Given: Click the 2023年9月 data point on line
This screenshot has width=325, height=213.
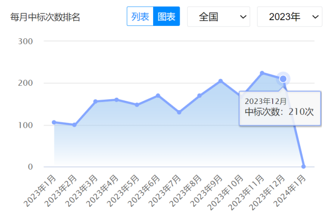Looking at the screenshot, I should [220, 81].
